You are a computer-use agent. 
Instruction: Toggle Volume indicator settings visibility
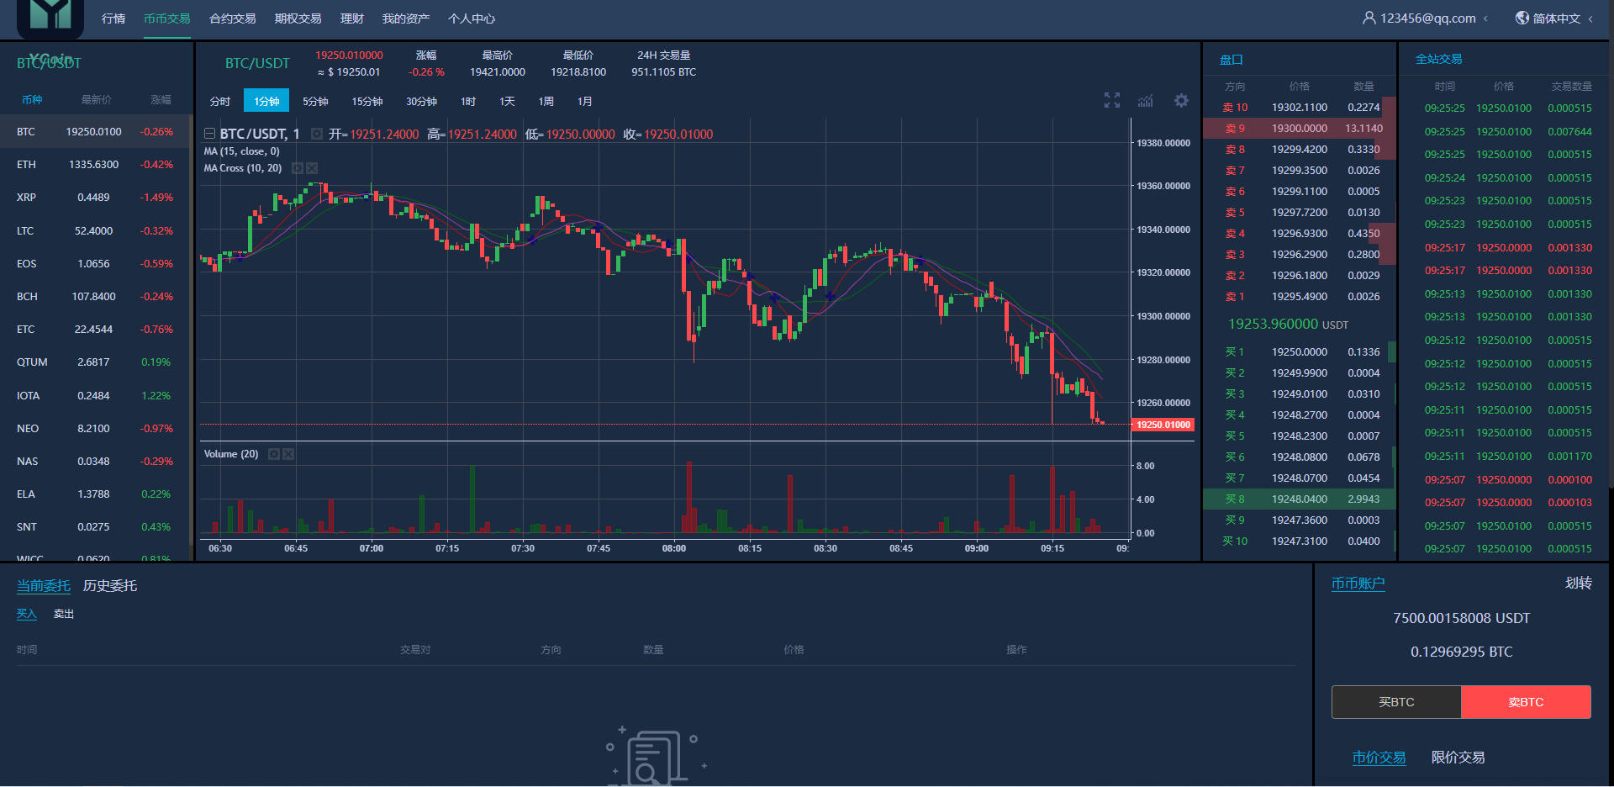(273, 454)
